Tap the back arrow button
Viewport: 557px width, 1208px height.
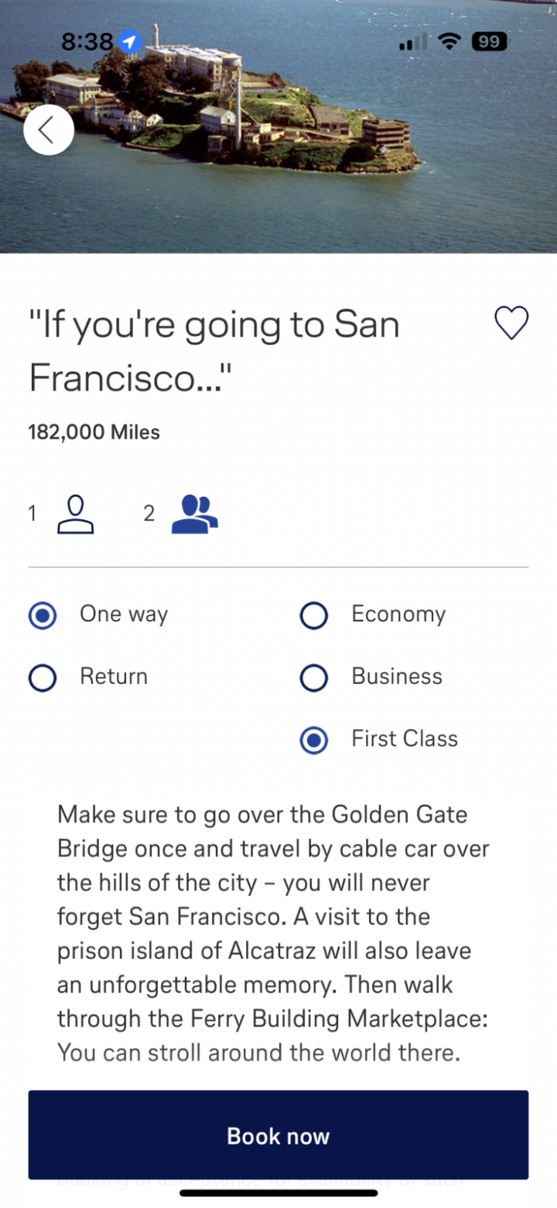click(48, 130)
